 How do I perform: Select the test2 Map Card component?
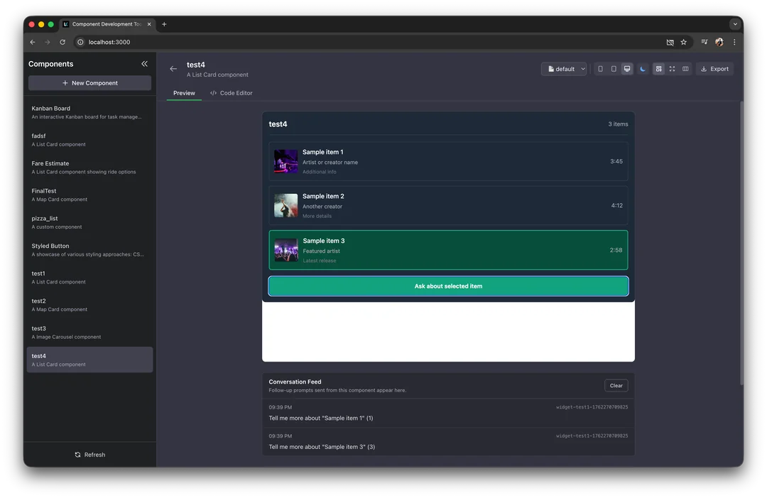tap(89, 304)
